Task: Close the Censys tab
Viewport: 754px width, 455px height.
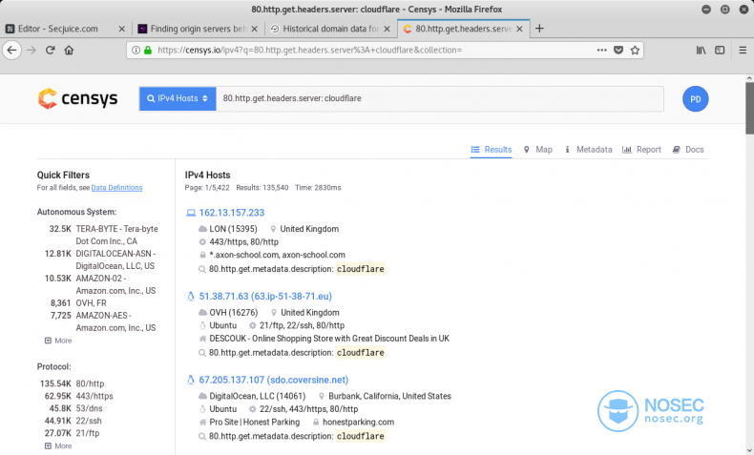Action: [519, 29]
